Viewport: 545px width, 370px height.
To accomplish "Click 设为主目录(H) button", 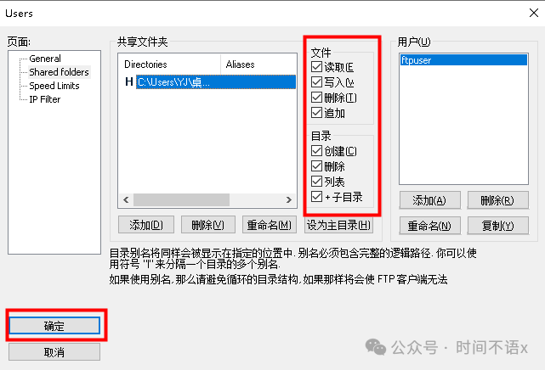I will [338, 225].
